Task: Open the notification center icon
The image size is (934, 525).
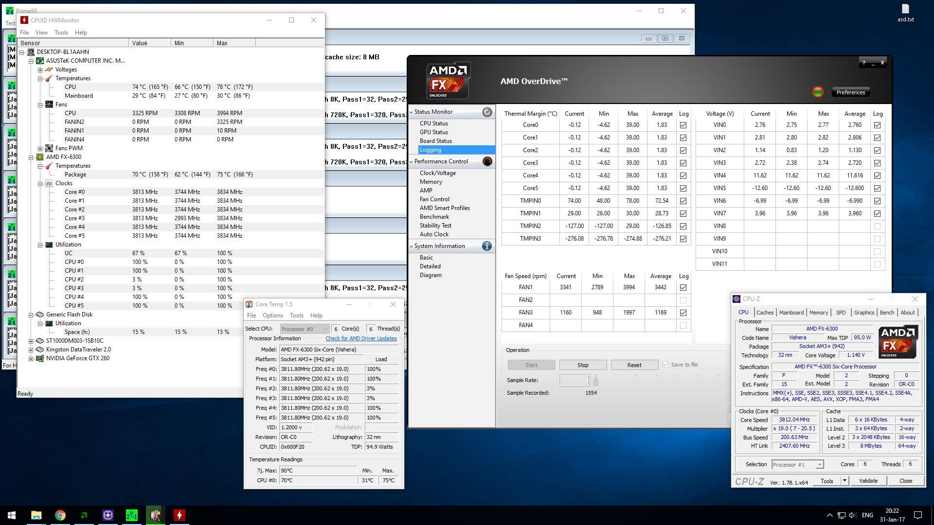Action: point(918,515)
